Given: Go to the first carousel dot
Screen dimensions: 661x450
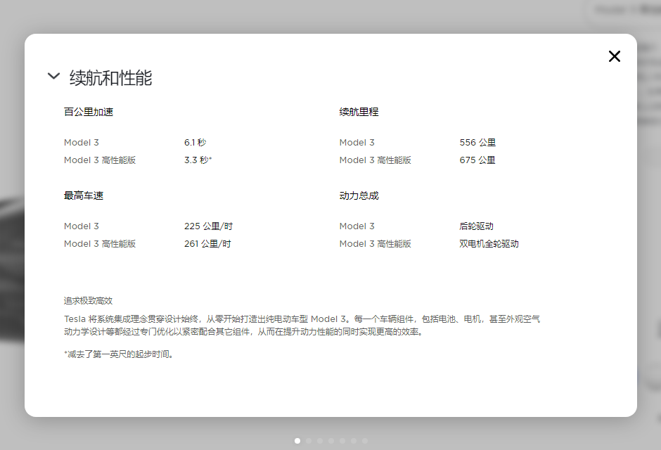Looking at the screenshot, I should pyautogui.click(x=297, y=441).
